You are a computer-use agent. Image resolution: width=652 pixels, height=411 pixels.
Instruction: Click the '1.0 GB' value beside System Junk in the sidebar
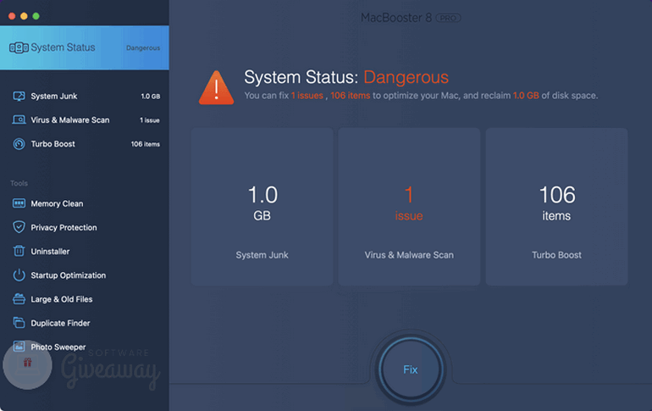(x=150, y=96)
